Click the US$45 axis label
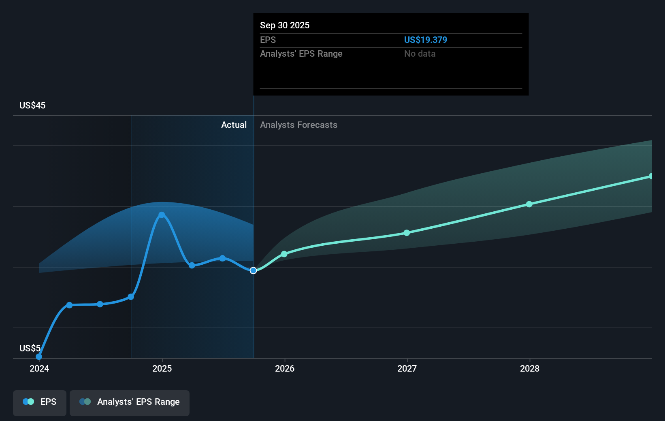 (32, 105)
